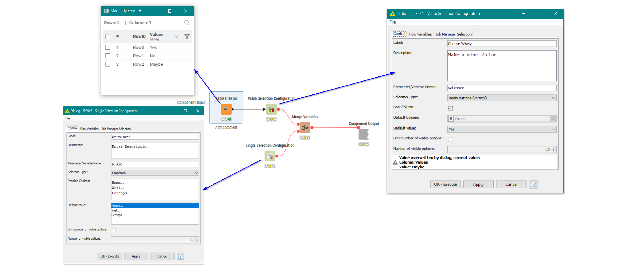Screen dimensions: 632x268
Task: Switch to the Flow Variables tab
Action: 420,34
